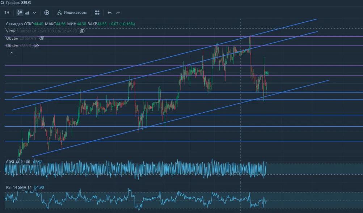Click the add symbol plus-circle icon
This screenshot has width=363, height=213.
pyautogui.click(x=47, y=13)
